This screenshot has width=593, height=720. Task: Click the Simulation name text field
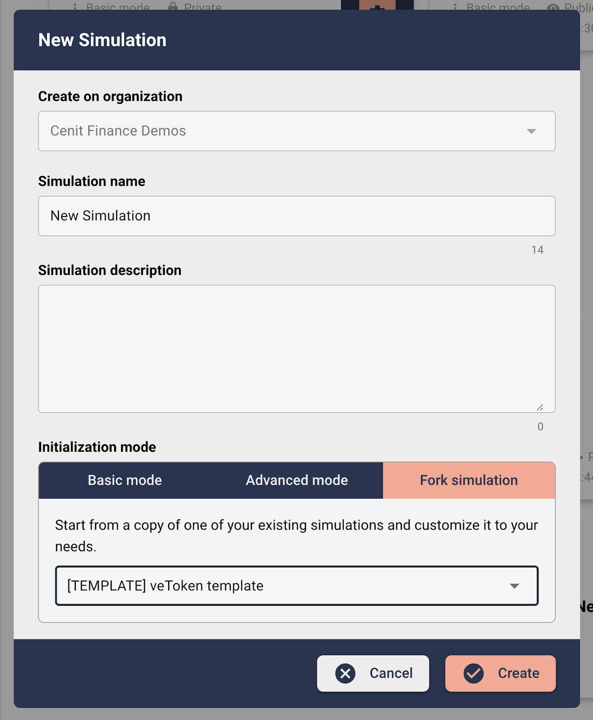pos(296,216)
